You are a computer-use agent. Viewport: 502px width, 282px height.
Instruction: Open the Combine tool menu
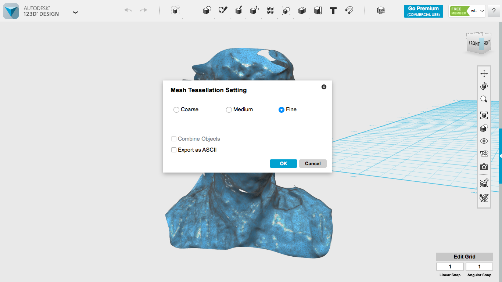[302, 11]
